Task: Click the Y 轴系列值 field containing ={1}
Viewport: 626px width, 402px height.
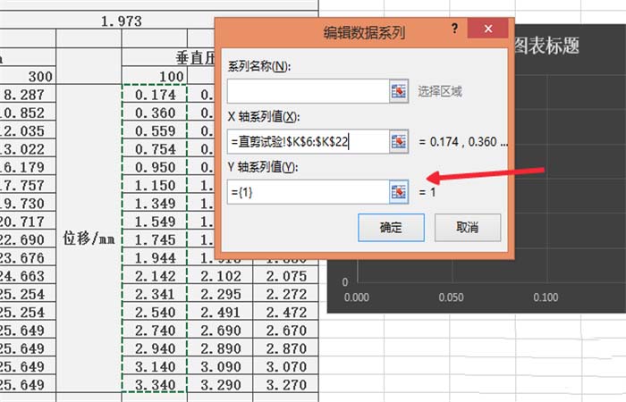Action: (308, 191)
